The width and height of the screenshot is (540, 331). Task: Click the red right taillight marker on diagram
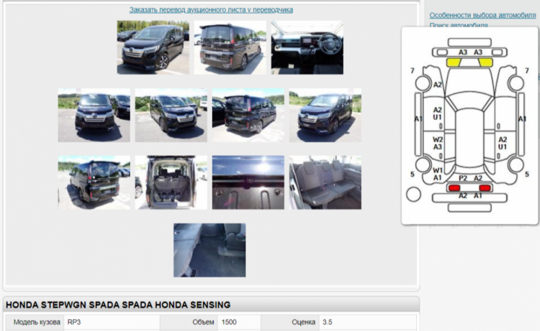(x=485, y=188)
